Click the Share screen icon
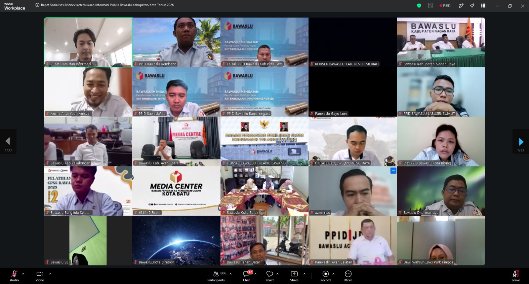This screenshot has width=529, height=284. 294,276
